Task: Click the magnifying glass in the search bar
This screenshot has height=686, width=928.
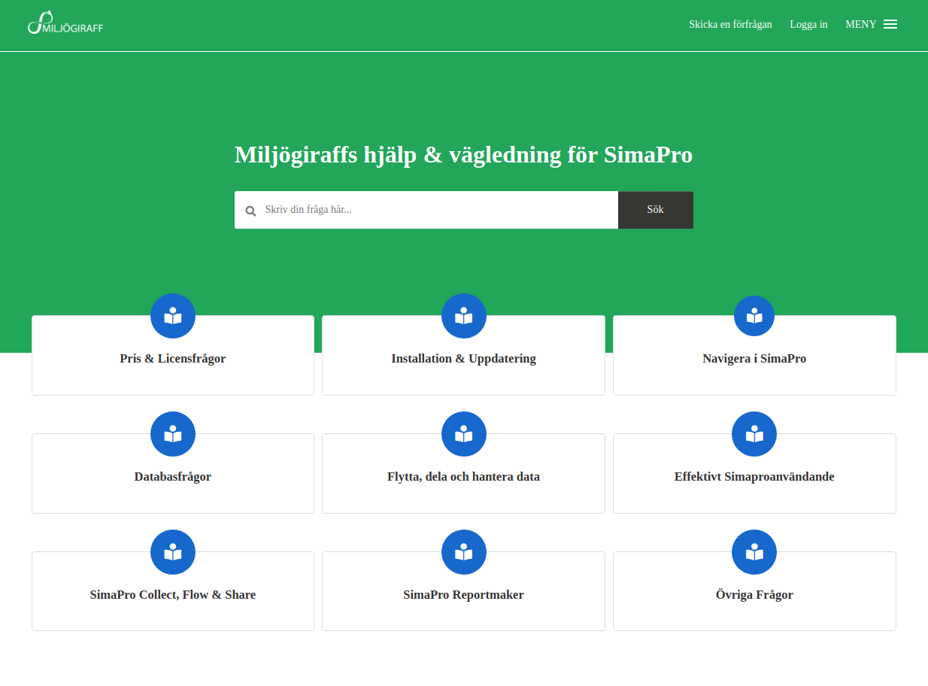Action: point(250,210)
